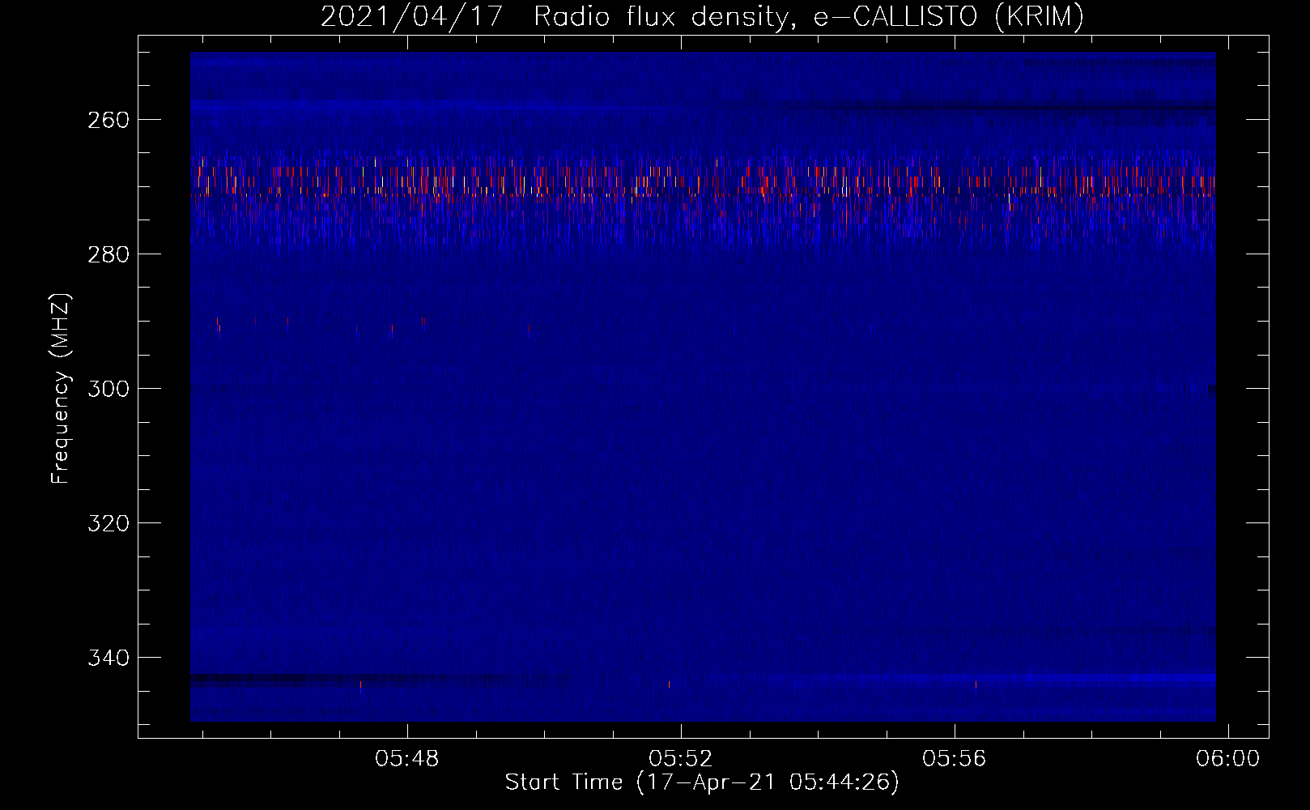This screenshot has height=810, width=1310.
Task: Click the 260 frequency tick label
Action: click(x=108, y=120)
